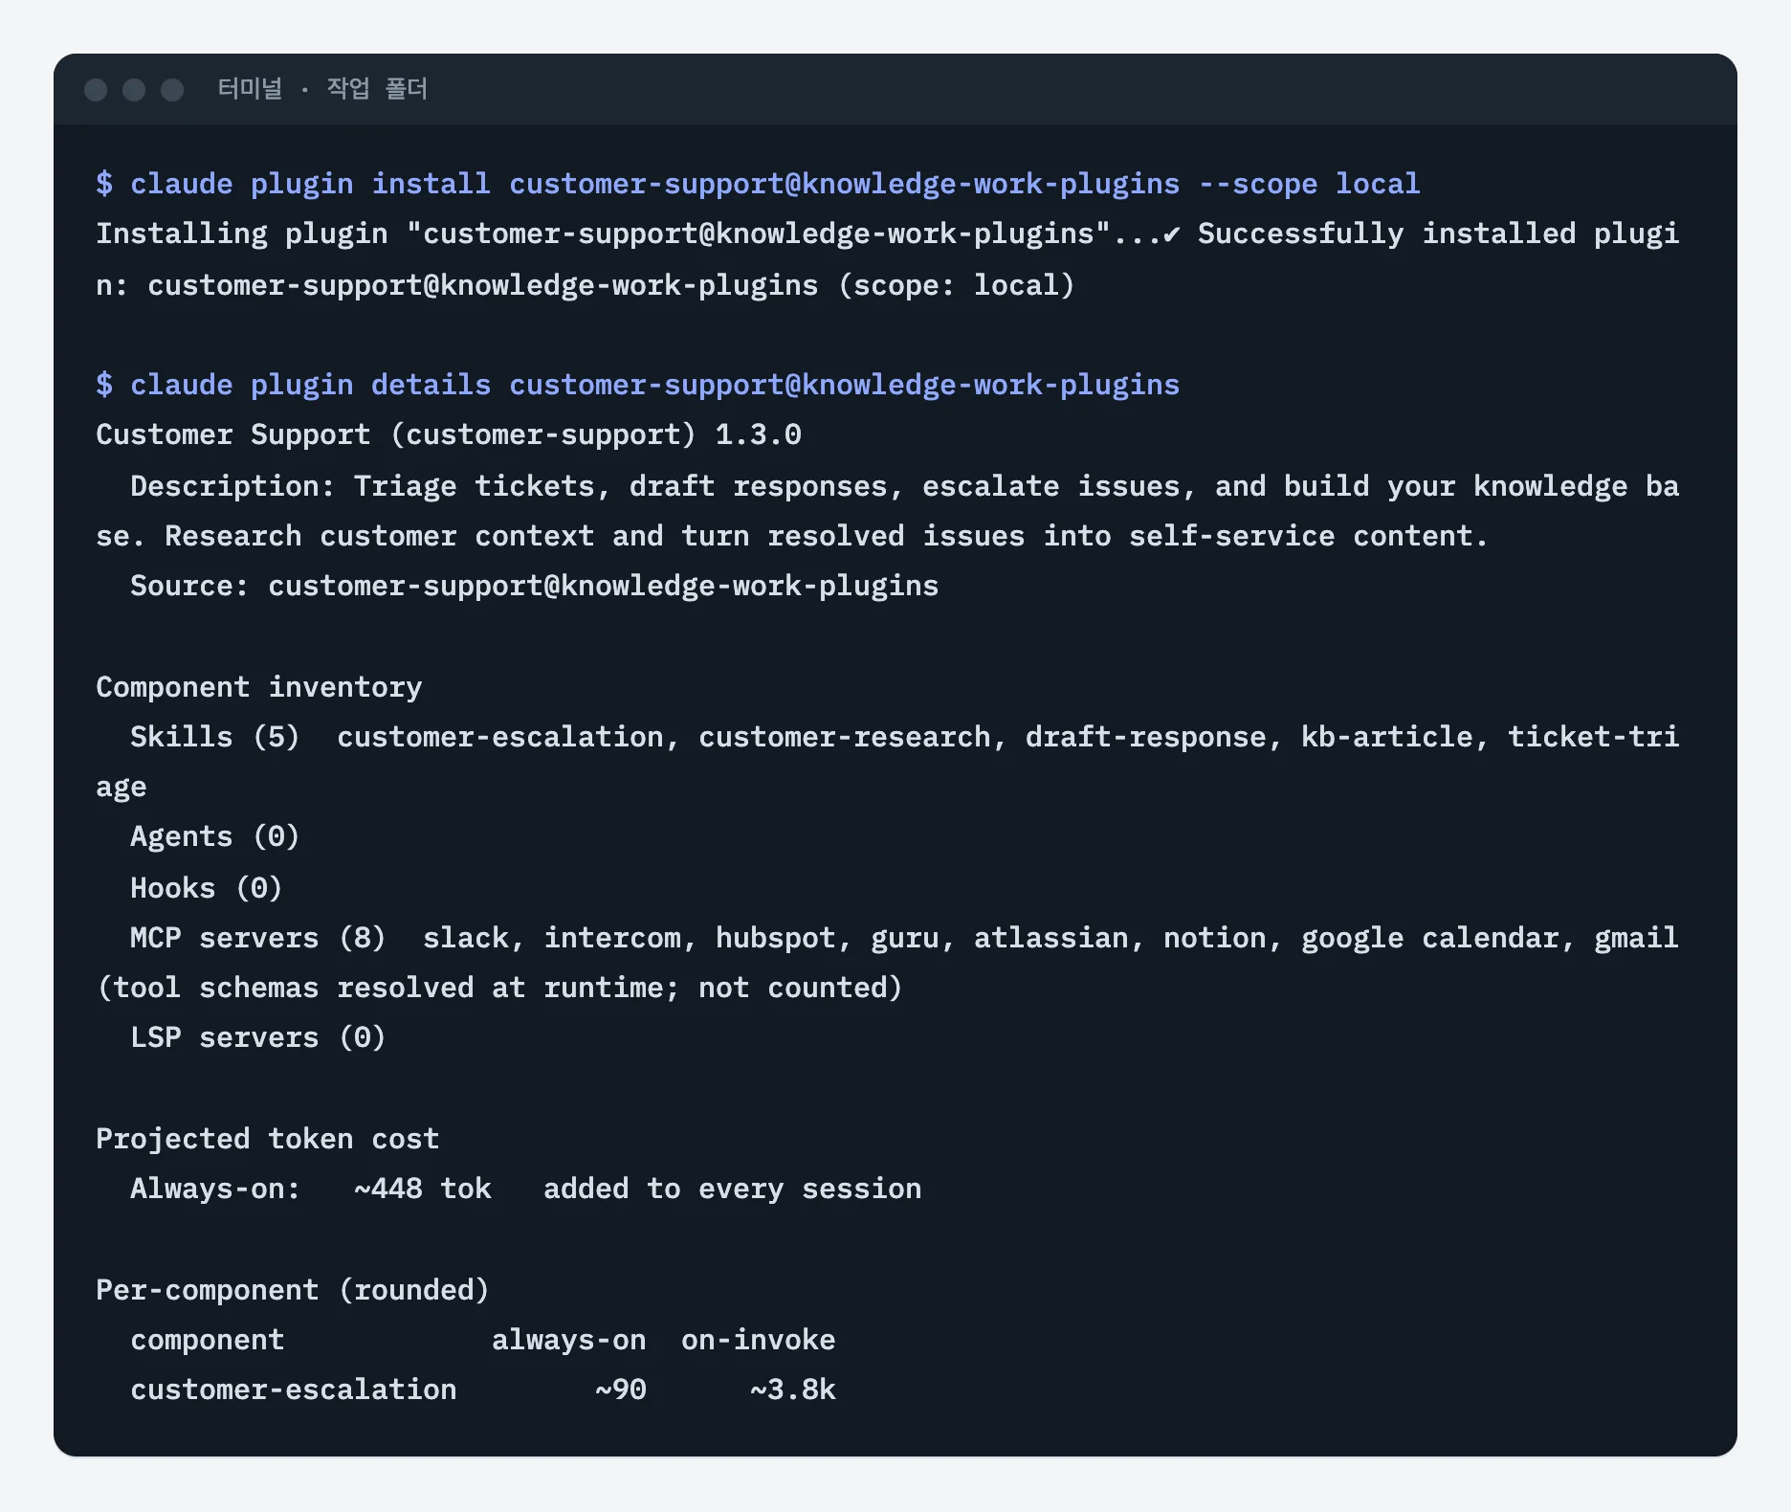Click the 'Agents (0)' entry
This screenshot has height=1512, width=1791.
pyautogui.click(x=214, y=836)
